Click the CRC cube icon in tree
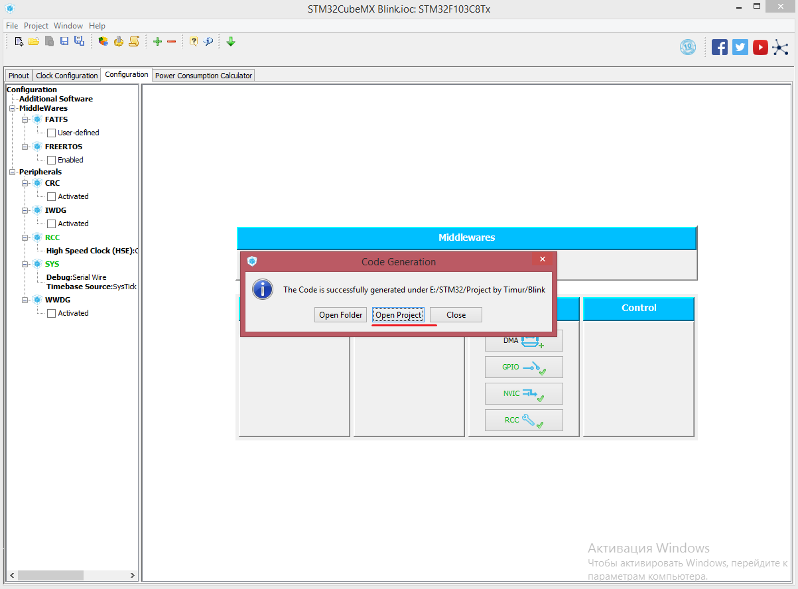798x589 pixels. [38, 183]
